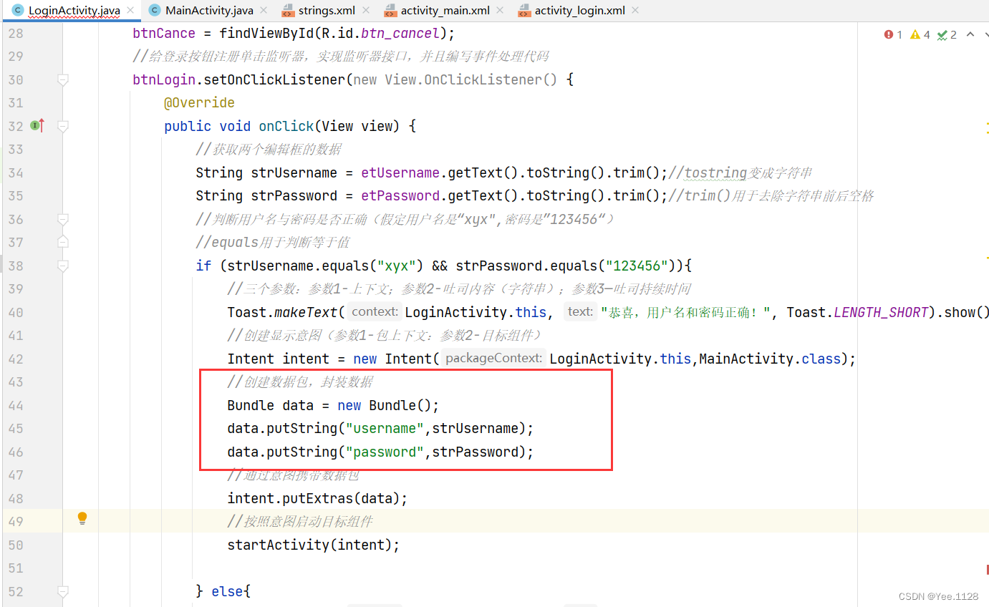This screenshot has width=989, height=607.
Task: Collapse the onClick method fold at line 32
Action: 63,126
